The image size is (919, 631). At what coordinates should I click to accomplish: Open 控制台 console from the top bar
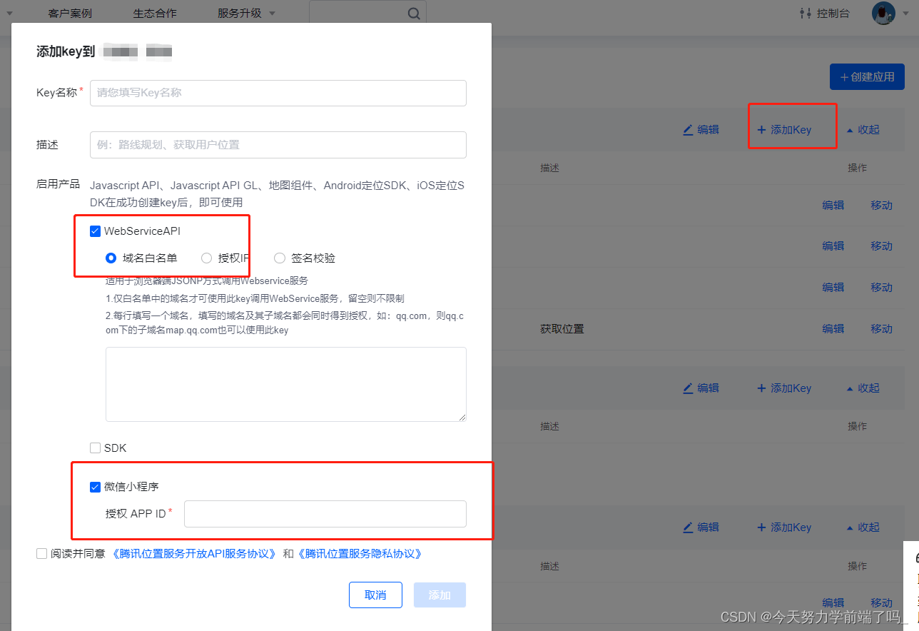825,14
